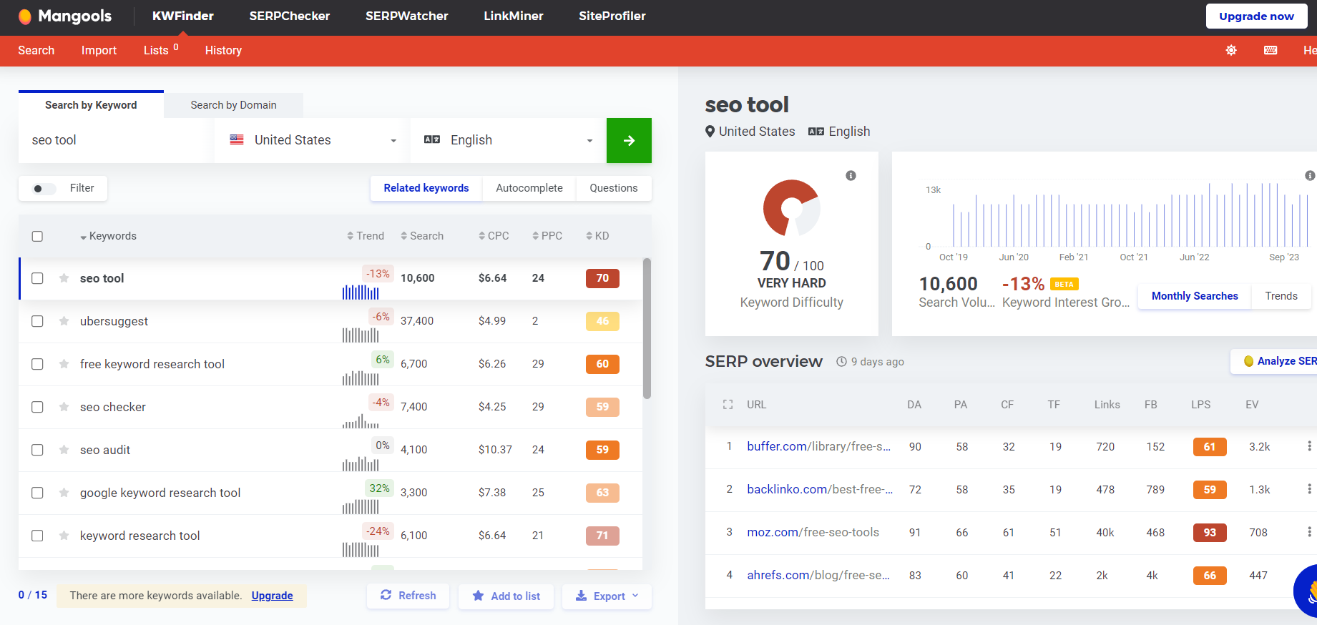This screenshot has height=625, width=1317.
Task: Open SERPChecker in top navigation
Action: tap(290, 16)
